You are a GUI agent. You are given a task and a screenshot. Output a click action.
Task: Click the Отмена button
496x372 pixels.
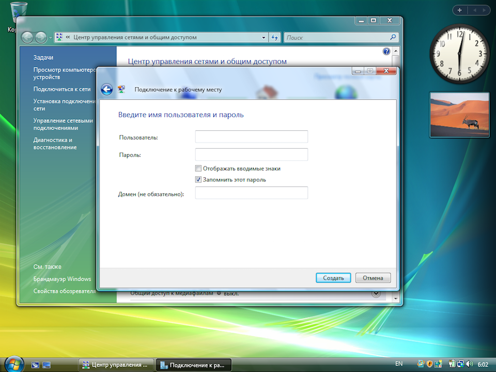pyautogui.click(x=373, y=278)
